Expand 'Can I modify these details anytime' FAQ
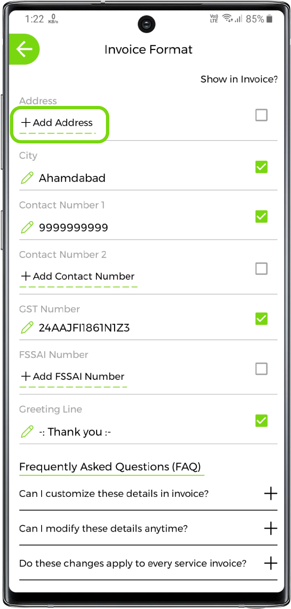 pyautogui.click(x=270, y=528)
